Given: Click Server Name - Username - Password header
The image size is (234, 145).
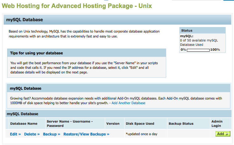Looking at the screenshot, I should click(x=70, y=123).
